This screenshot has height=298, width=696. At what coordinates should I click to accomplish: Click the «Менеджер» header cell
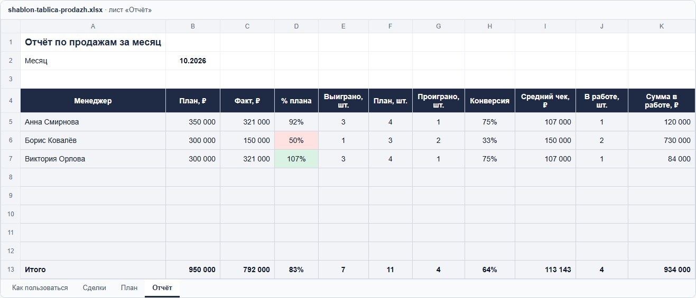(x=93, y=101)
